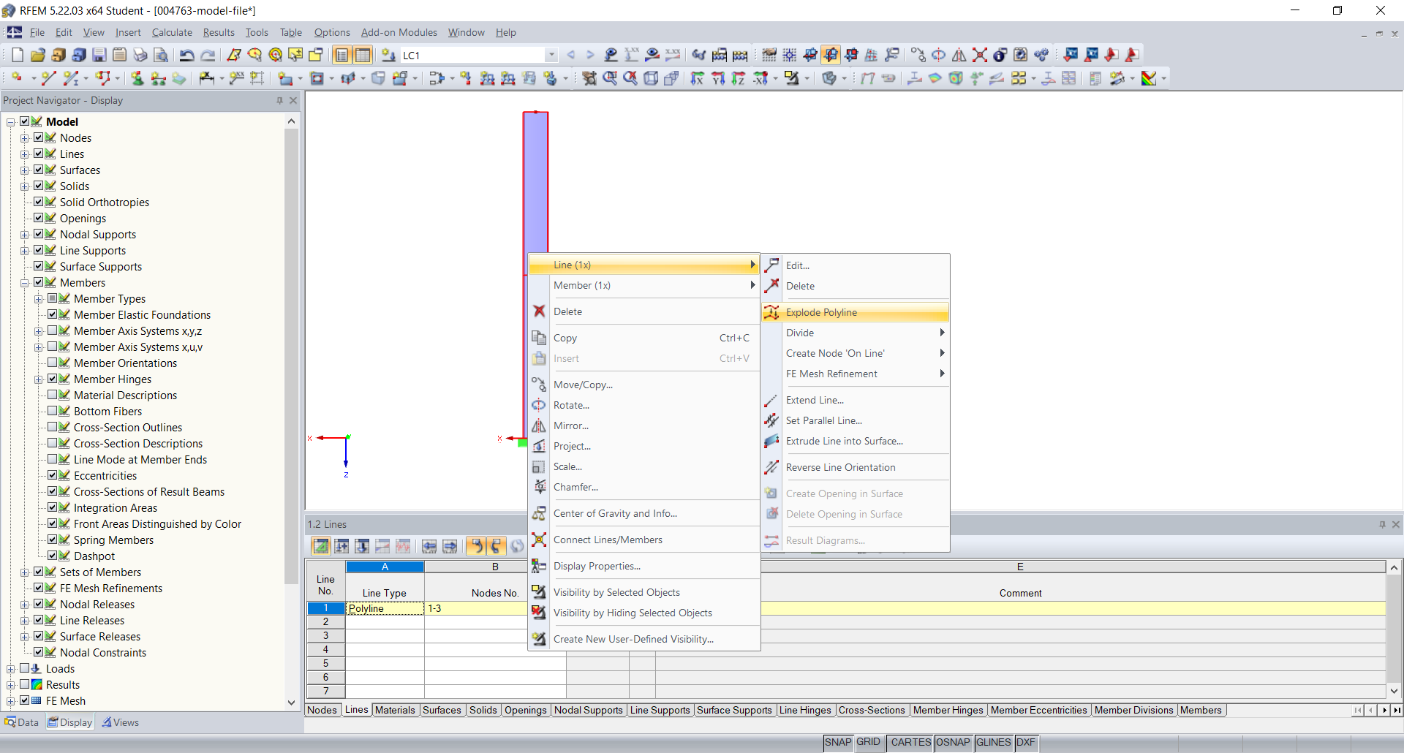The height and width of the screenshot is (753, 1404).
Task: Click the rainbow color scale toolbar icon
Action: pos(1149,78)
